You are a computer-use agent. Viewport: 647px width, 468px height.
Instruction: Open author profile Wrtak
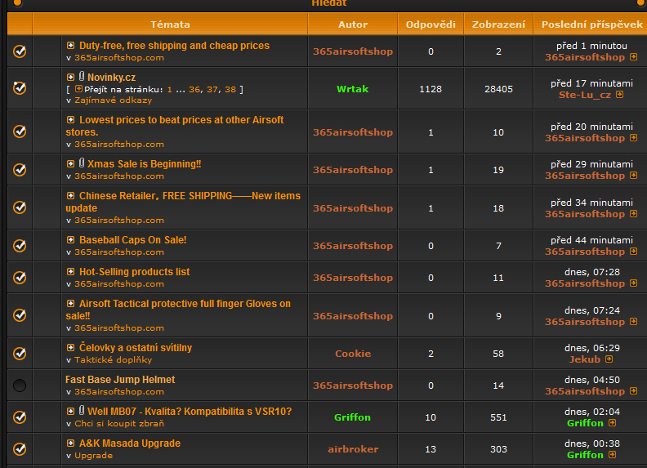point(352,88)
